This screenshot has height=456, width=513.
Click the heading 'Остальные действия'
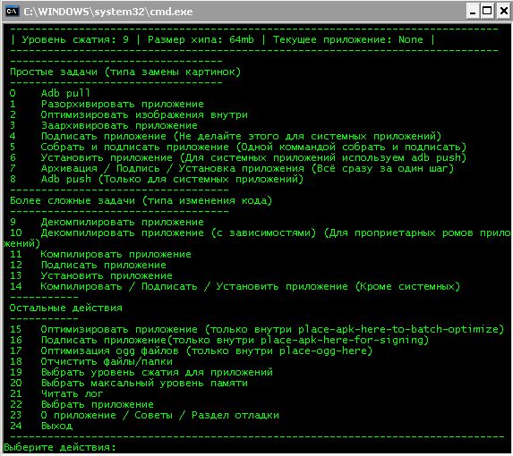65,308
